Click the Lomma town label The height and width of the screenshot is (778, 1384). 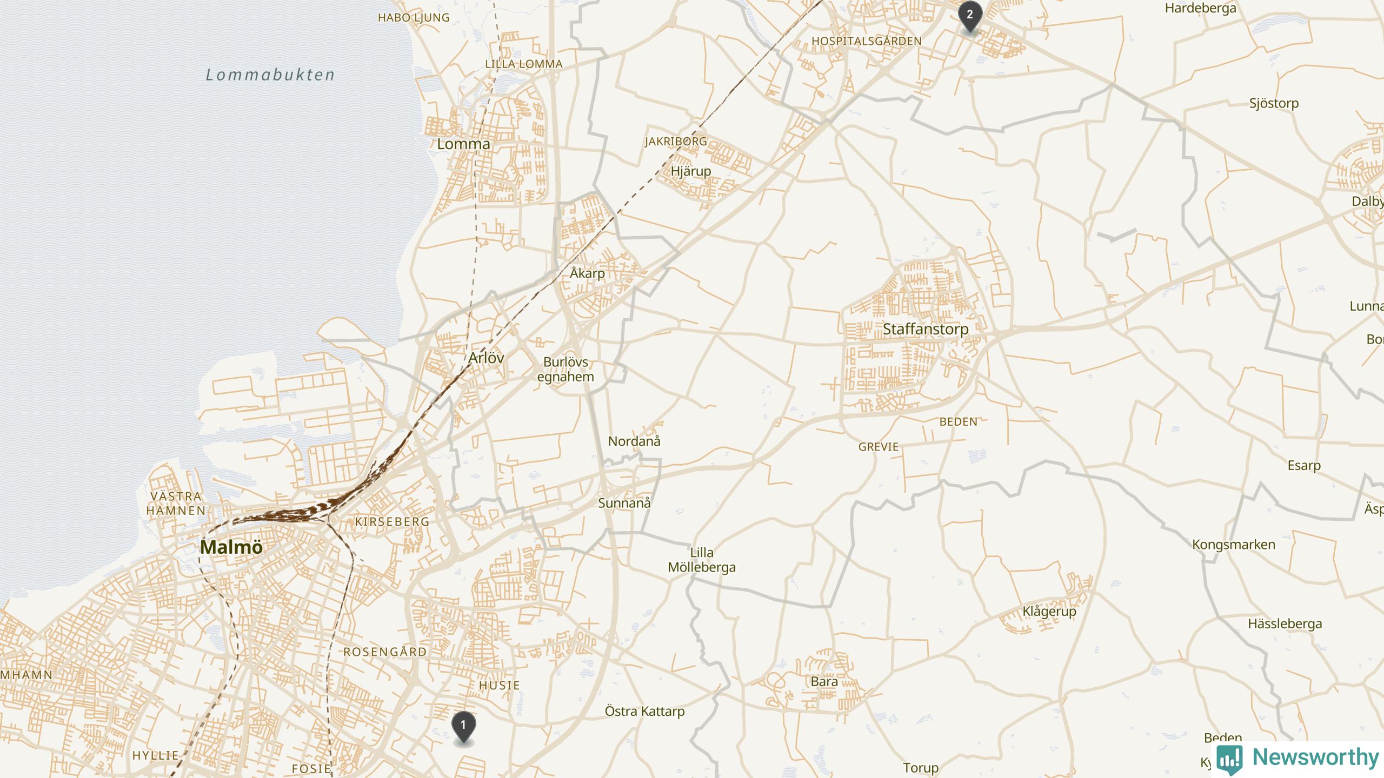click(x=463, y=144)
